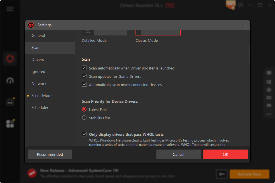
Task: Go to the Network settings tab
Action: [50, 83]
